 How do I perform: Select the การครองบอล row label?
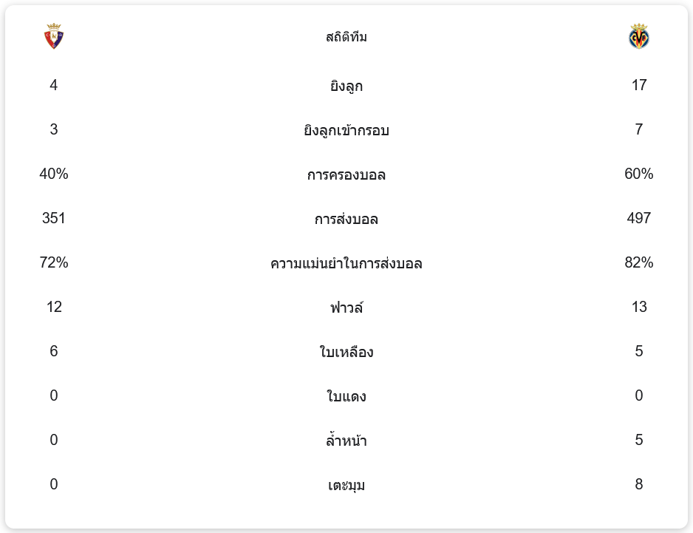346,175
